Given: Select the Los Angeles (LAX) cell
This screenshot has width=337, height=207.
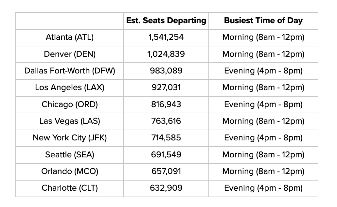Looking at the screenshot, I should click(70, 88).
